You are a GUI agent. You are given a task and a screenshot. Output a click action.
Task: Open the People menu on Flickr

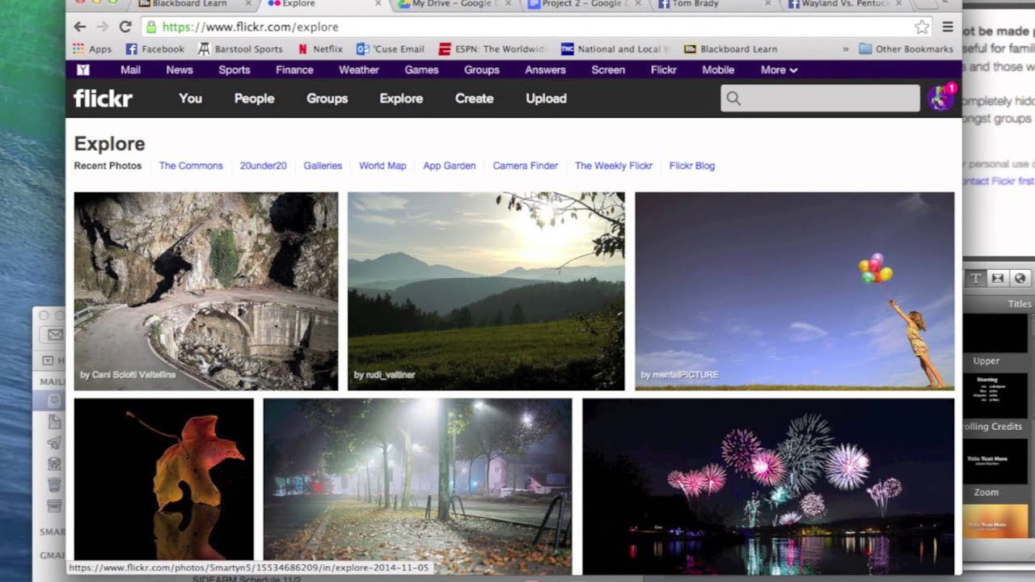pyautogui.click(x=255, y=99)
